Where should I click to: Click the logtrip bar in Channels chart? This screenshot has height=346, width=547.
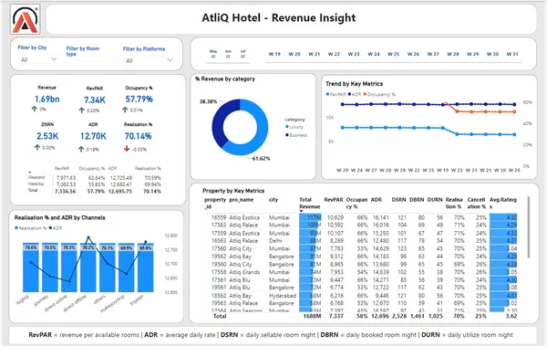pos(31,267)
